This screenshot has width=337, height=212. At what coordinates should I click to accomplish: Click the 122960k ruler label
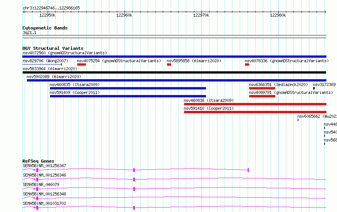point(124,15)
